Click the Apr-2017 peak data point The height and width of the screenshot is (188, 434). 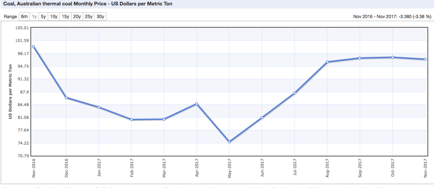[197, 104]
